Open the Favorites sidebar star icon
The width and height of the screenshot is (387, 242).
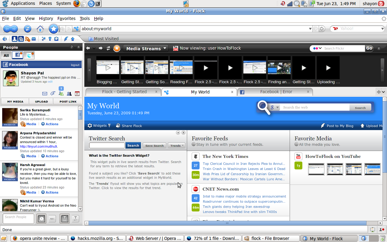tap(44, 39)
